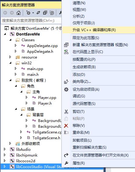Expand the AppDelegate.cpp node
This screenshot has width=135, height=172.
click(x=16, y=46)
